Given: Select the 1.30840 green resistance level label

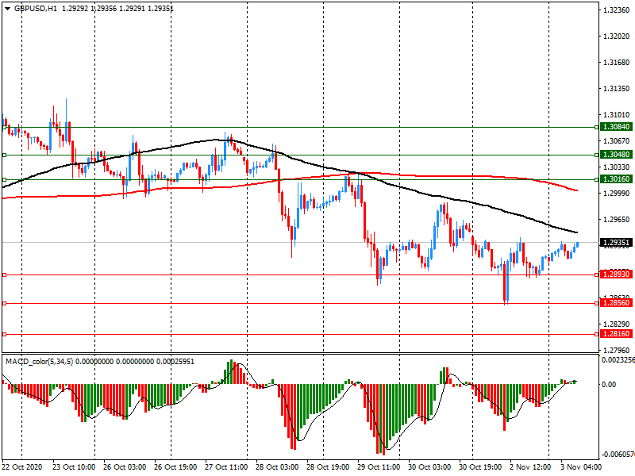Looking at the screenshot, I should (x=616, y=127).
